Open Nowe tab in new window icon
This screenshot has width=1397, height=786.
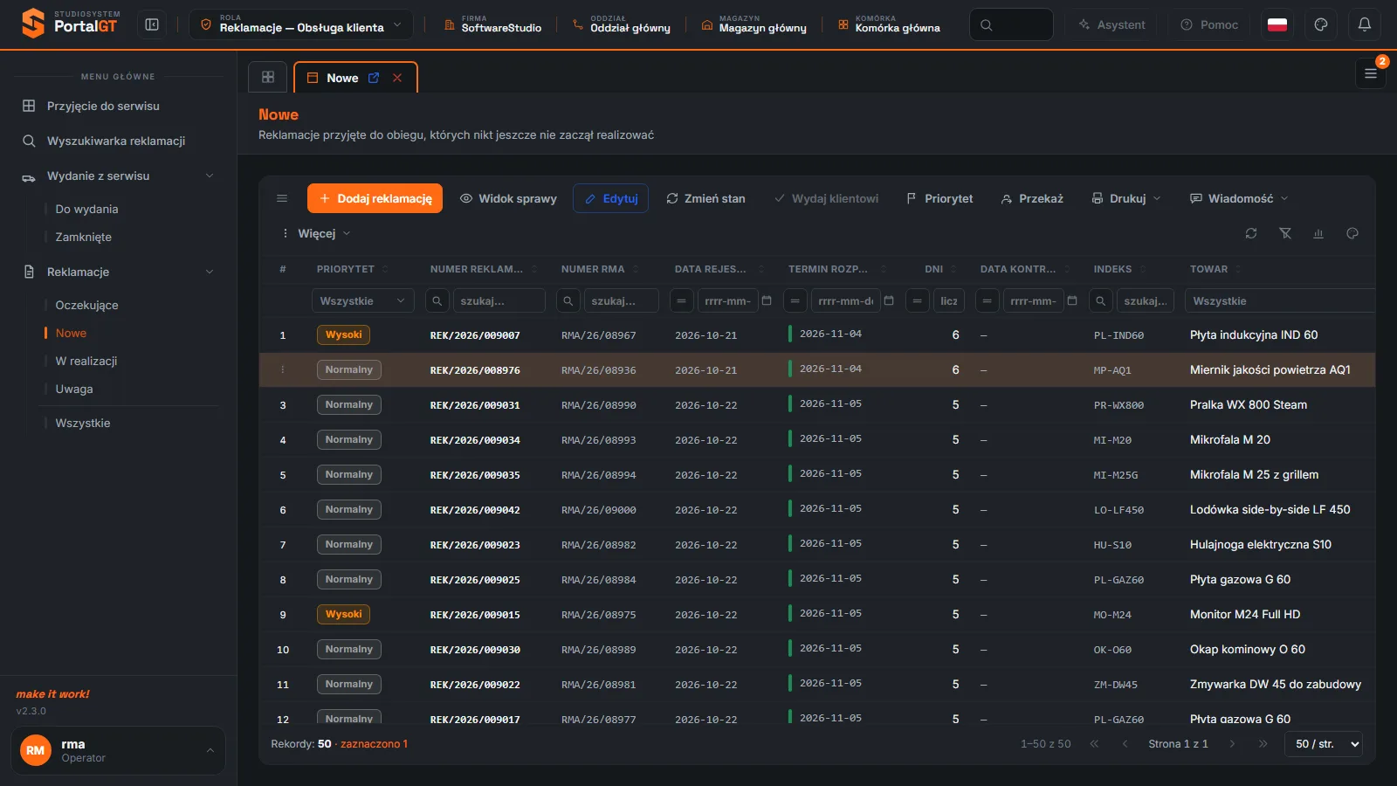[x=374, y=78]
